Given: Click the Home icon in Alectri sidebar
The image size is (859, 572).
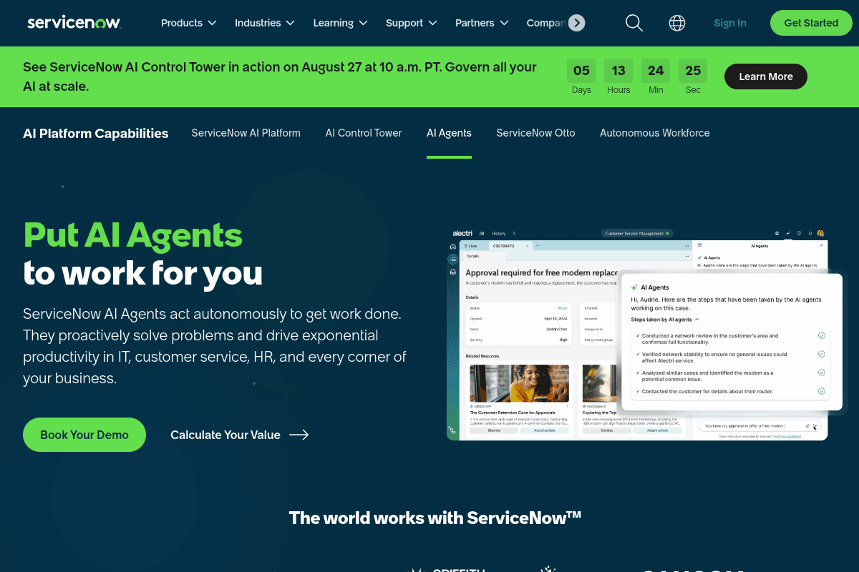Looking at the screenshot, I should (453, 246).
